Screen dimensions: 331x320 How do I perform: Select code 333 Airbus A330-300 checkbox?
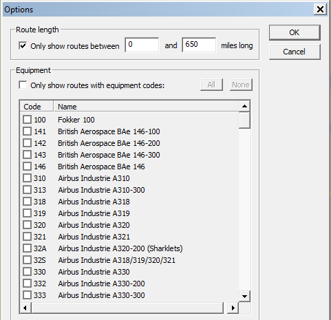pos(27,295)
